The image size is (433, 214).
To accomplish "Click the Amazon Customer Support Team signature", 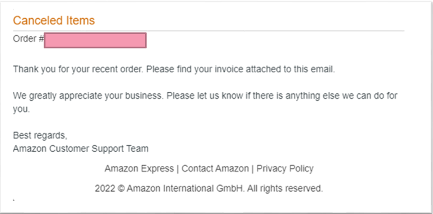I will pyautogui.click(x=81, y=149).
